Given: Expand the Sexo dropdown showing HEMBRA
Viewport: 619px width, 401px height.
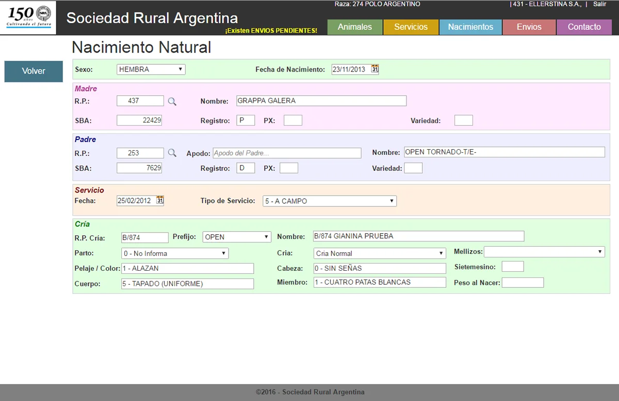Looking at the screenshot, I should [x=151, y=69].
